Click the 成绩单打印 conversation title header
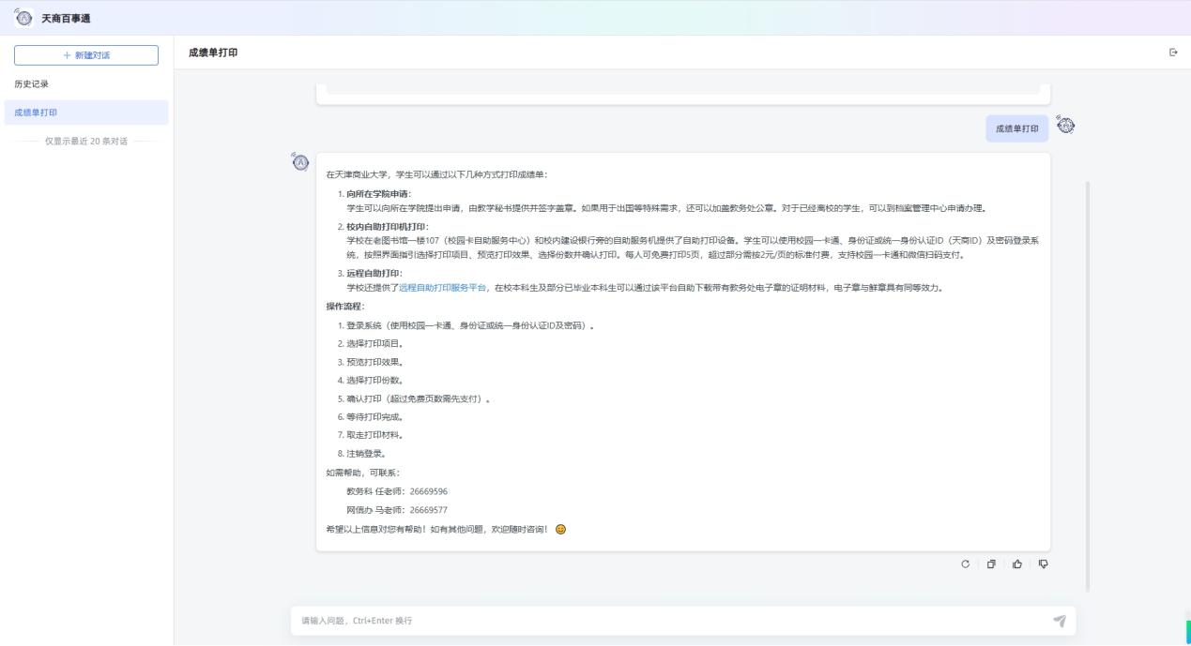 [x=213, y=53]
